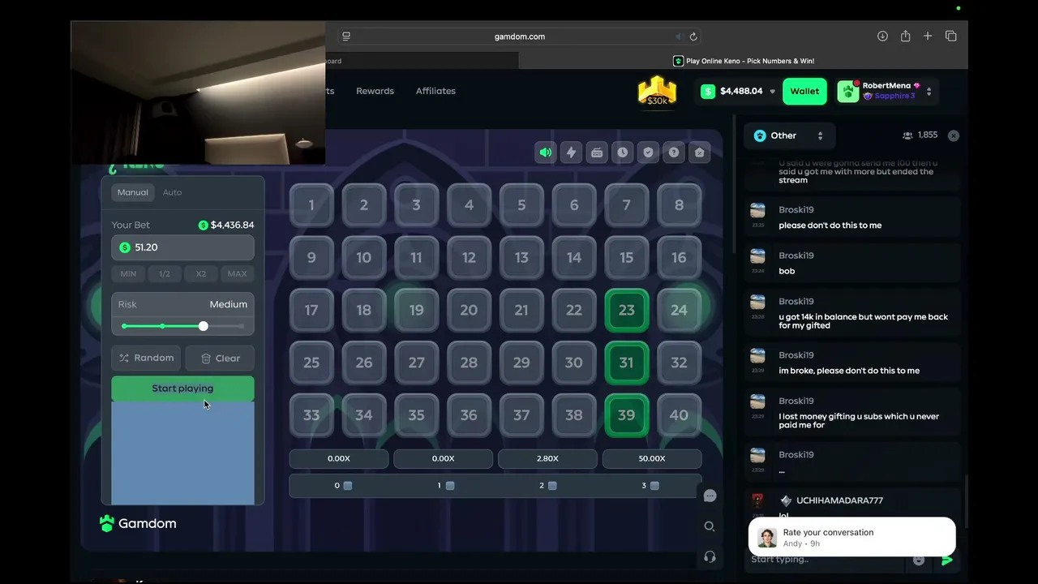Select the Play Online Keno browser tab
Image resolution: width=1038 pixels, height=584 pixels.
click(743, 61)
